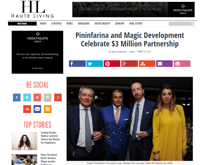Screen dimensions: 206x165
Task: Go to previous article with left arrow
Action: [69, 55]
